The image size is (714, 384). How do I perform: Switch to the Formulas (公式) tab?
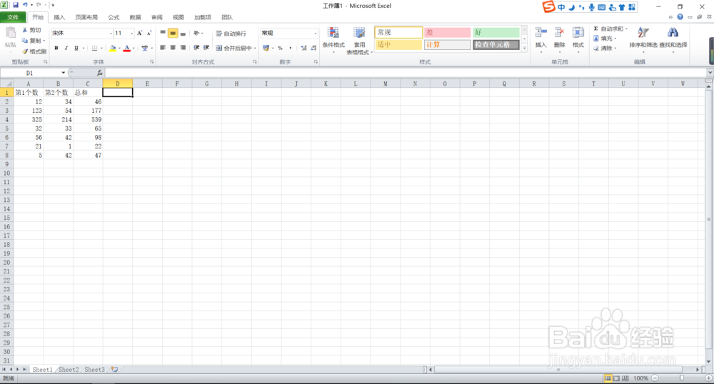pyautogui.click(x=114, y=17)
